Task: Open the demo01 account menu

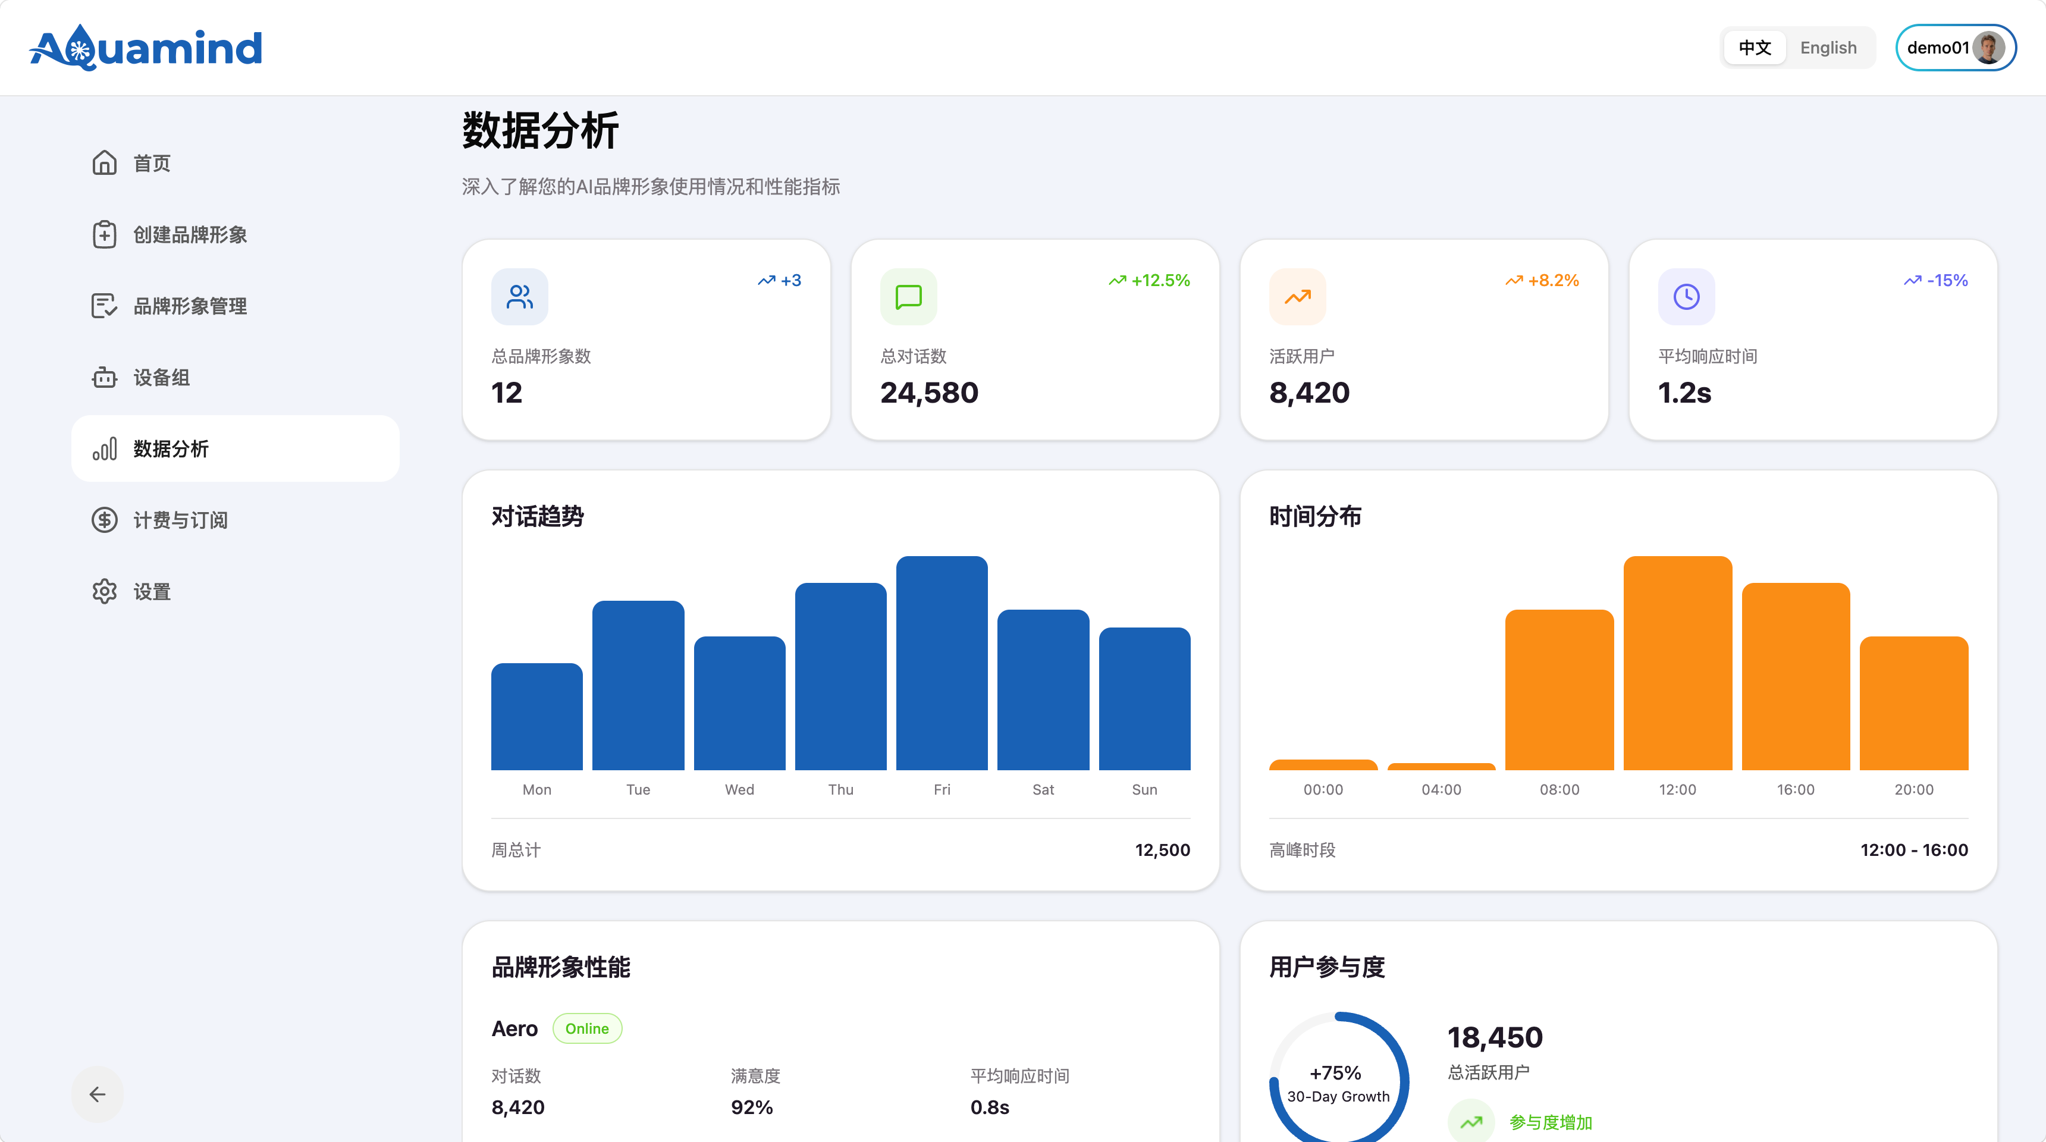Action: point(1956,48)
